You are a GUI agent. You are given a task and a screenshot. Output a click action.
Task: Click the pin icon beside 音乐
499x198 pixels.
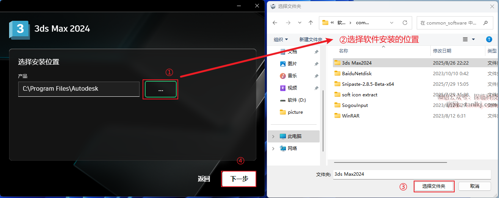[x=316, y=76]
